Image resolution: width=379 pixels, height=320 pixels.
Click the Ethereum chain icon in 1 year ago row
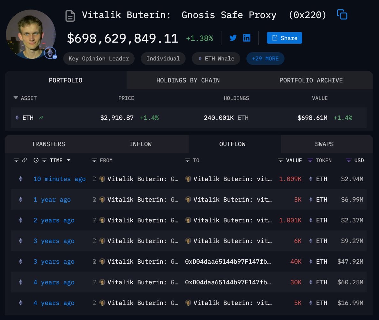click(x=21, y=200)
